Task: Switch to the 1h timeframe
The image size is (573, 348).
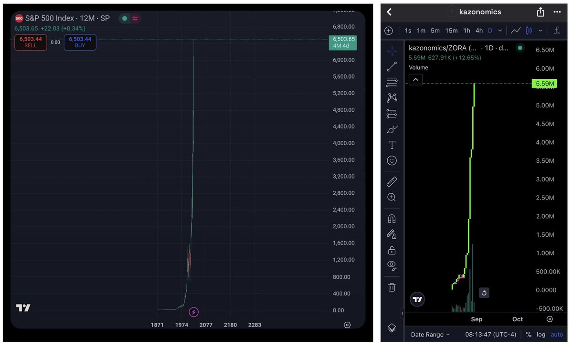Action: pyautogui.click(x=467, y=31)
